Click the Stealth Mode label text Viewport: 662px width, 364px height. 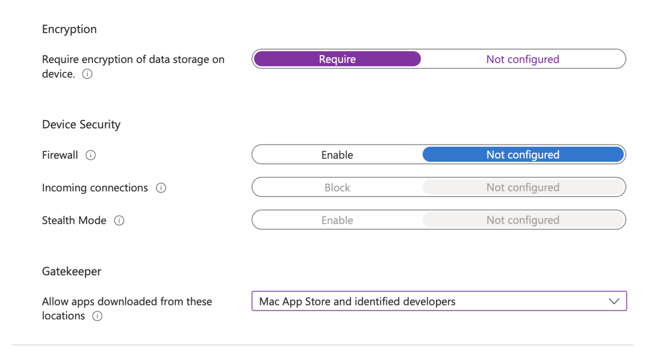74,221
